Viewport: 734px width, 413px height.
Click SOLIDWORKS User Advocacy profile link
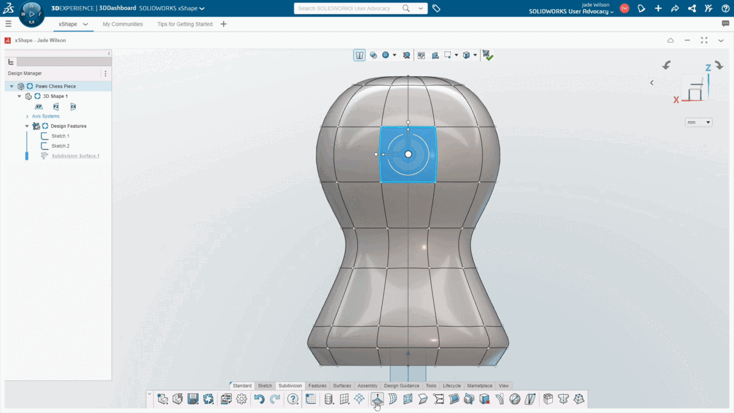pyautogui.click(x=569, y=11)
